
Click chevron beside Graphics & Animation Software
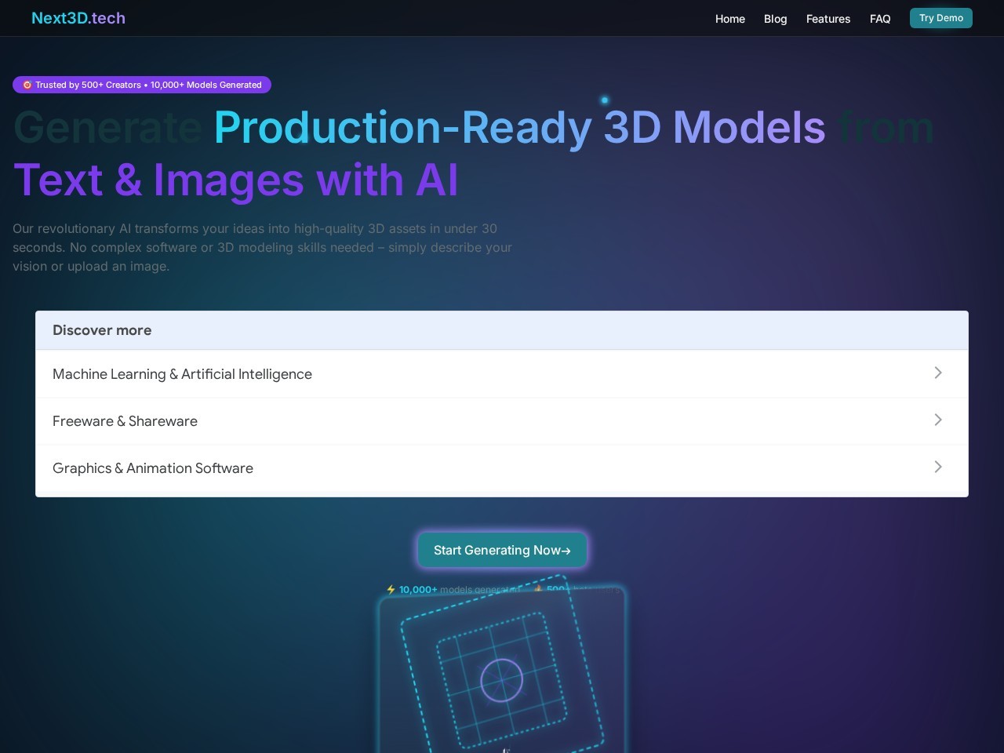pyautogui.click(x=938, y=467)
